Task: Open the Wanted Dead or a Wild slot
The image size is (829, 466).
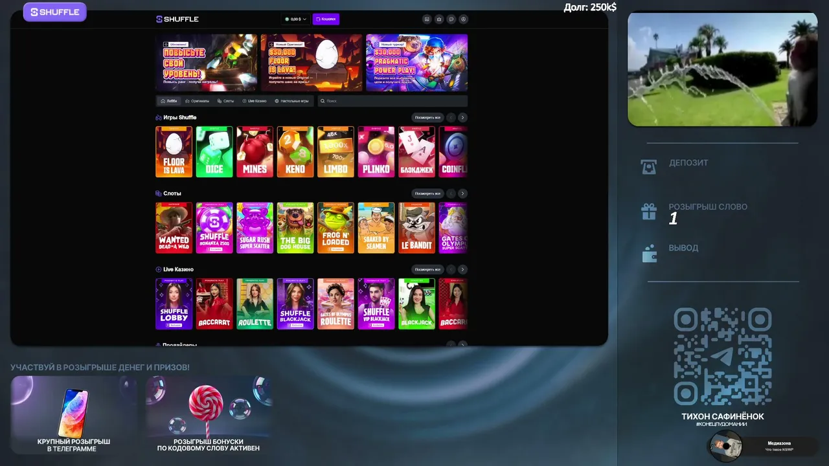Action: (x=174, y=228)
